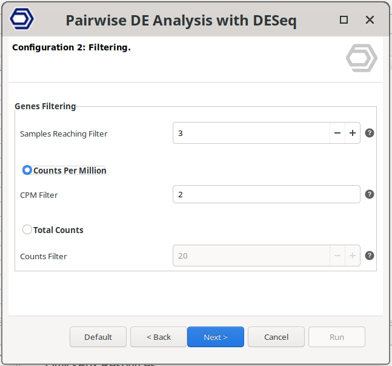Focus the CPM Filter text box
The width and height of the screenshot is (392, 366).
click(x=266, y=194)
